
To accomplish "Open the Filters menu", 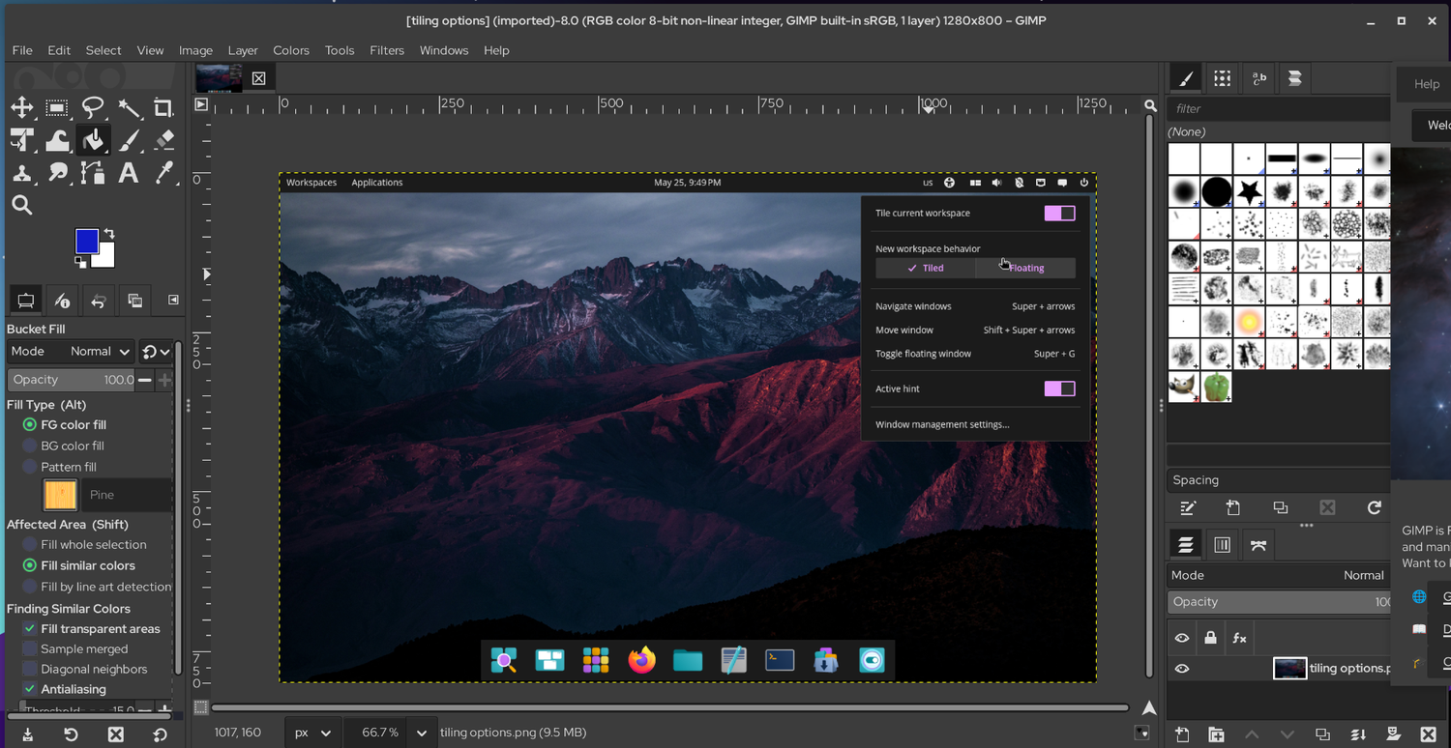I will pos(387,50).
